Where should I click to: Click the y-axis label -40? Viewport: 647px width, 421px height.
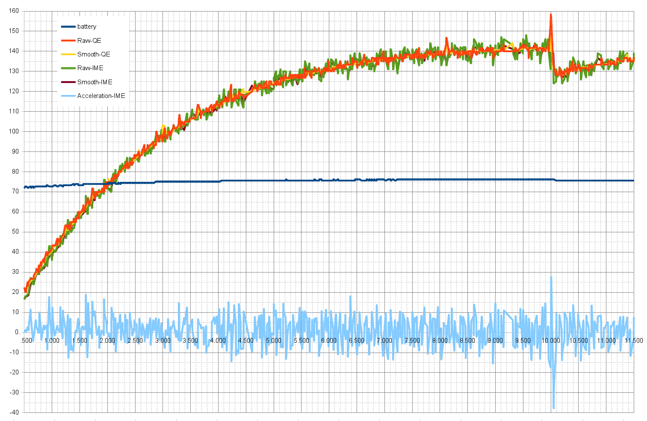14,412
